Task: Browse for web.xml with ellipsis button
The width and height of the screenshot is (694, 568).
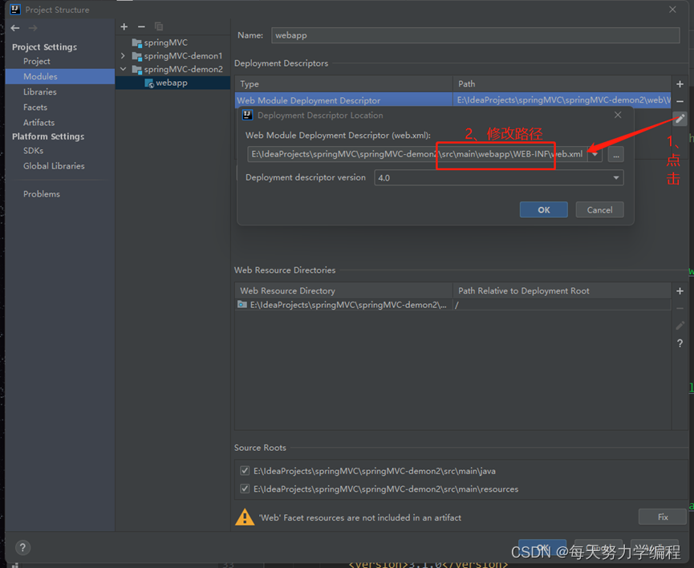Action: [x=615, y=155]
